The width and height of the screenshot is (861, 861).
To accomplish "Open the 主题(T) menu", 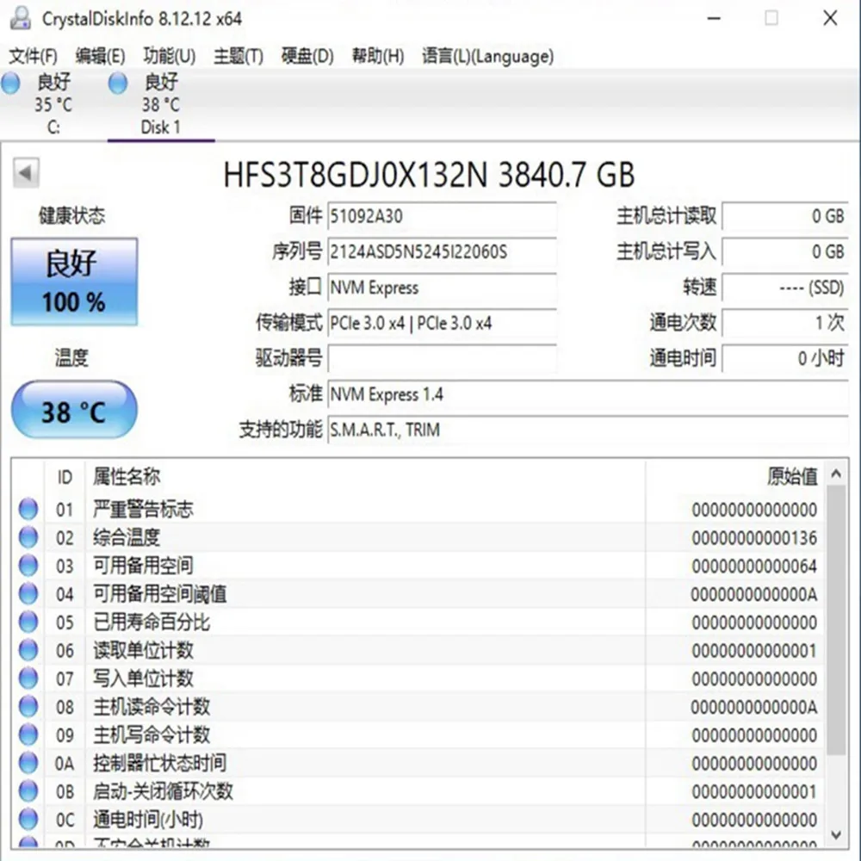I will pos(238,56).
